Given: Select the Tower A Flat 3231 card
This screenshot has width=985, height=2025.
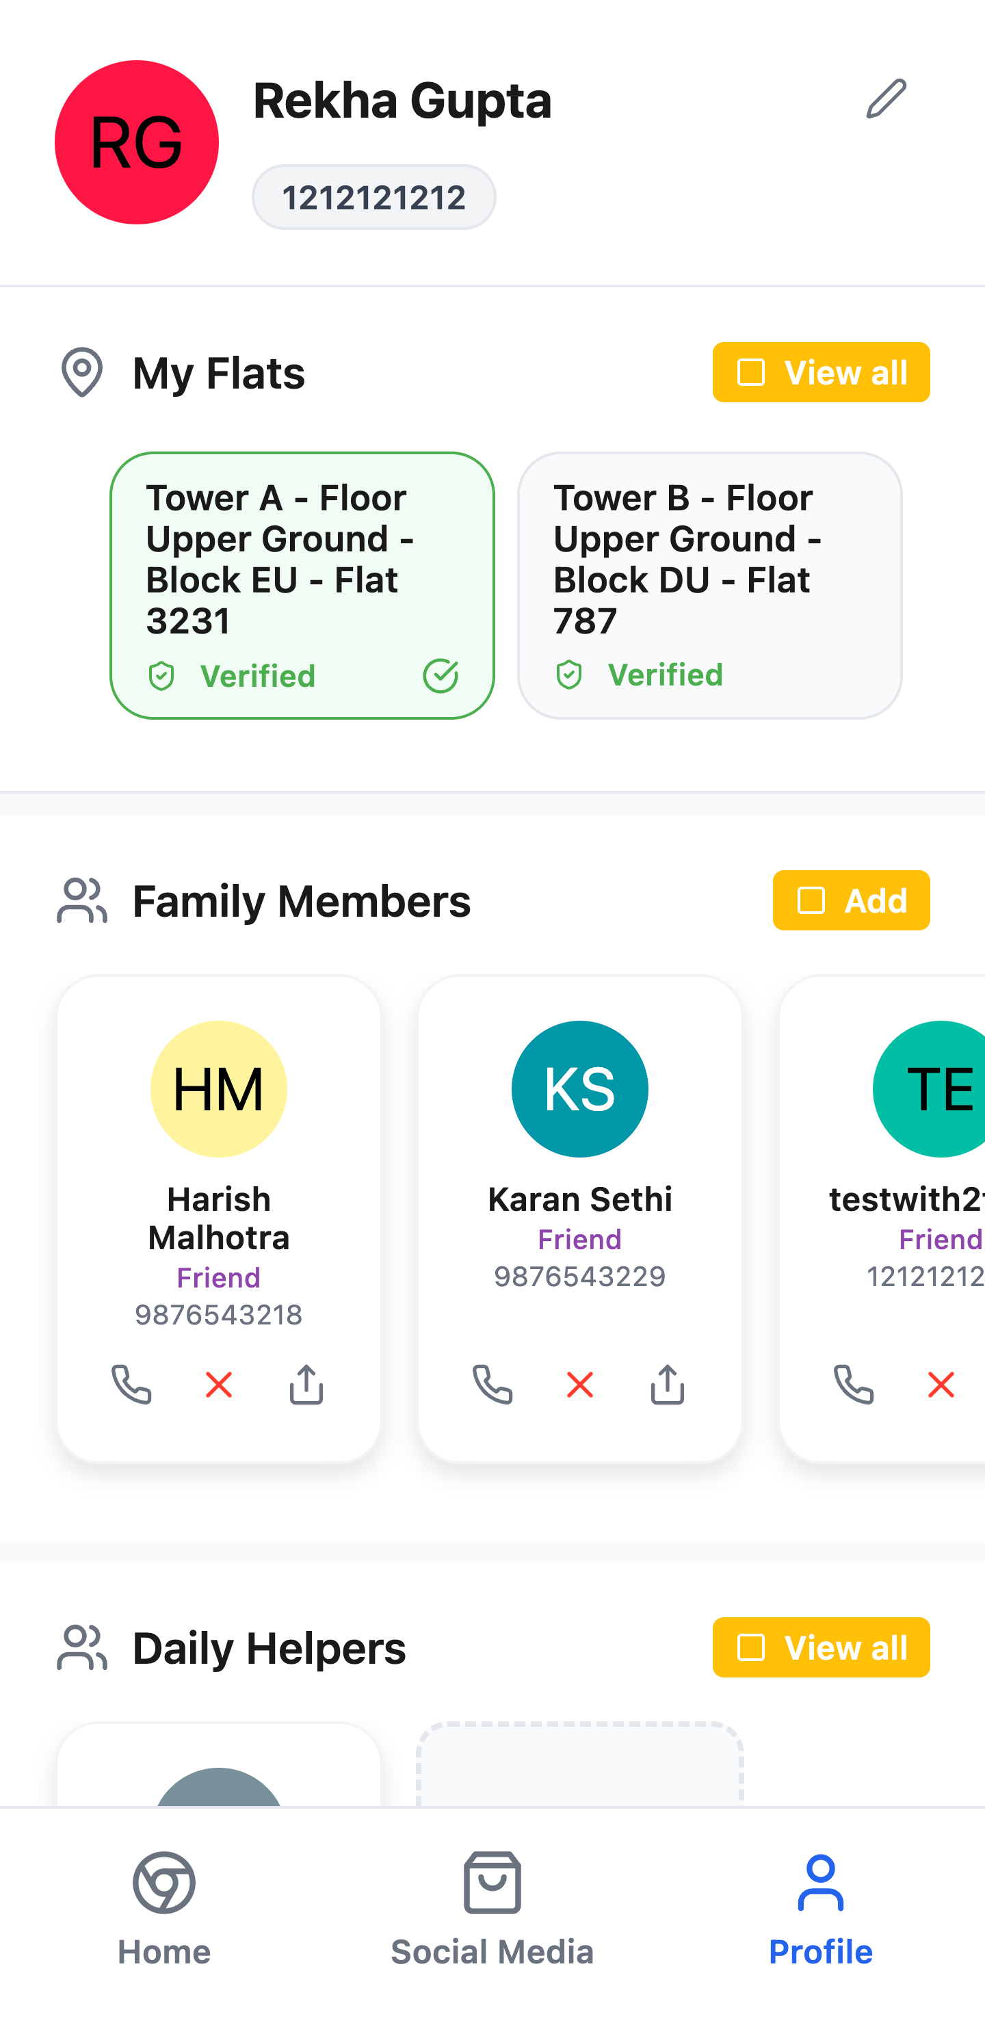Looking at the screenshot, I should (302, 585).
